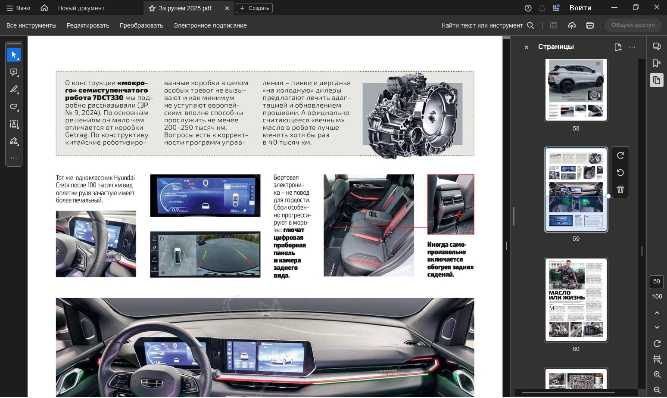Switch to the Новый документ tab
This screenshot has width=667, height=398.
81,8
